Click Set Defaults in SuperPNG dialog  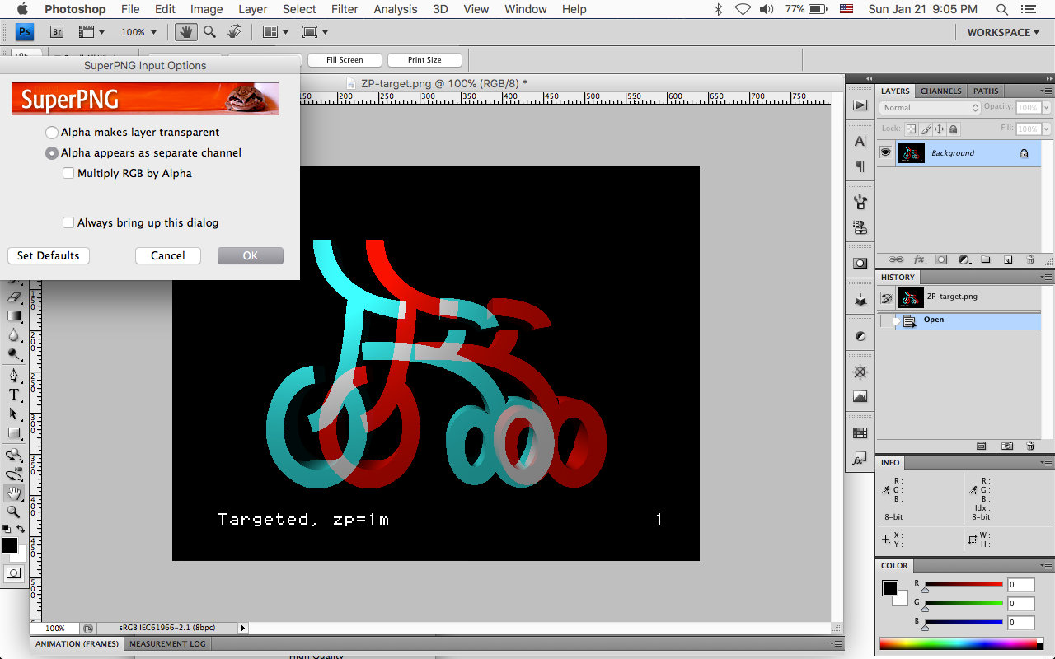pos(49,255)
